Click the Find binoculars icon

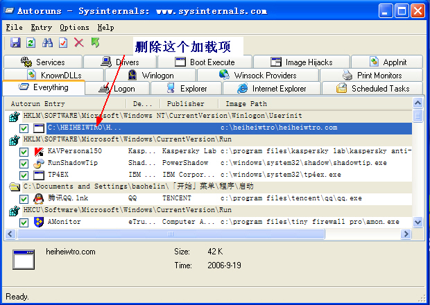coord(47,43)
